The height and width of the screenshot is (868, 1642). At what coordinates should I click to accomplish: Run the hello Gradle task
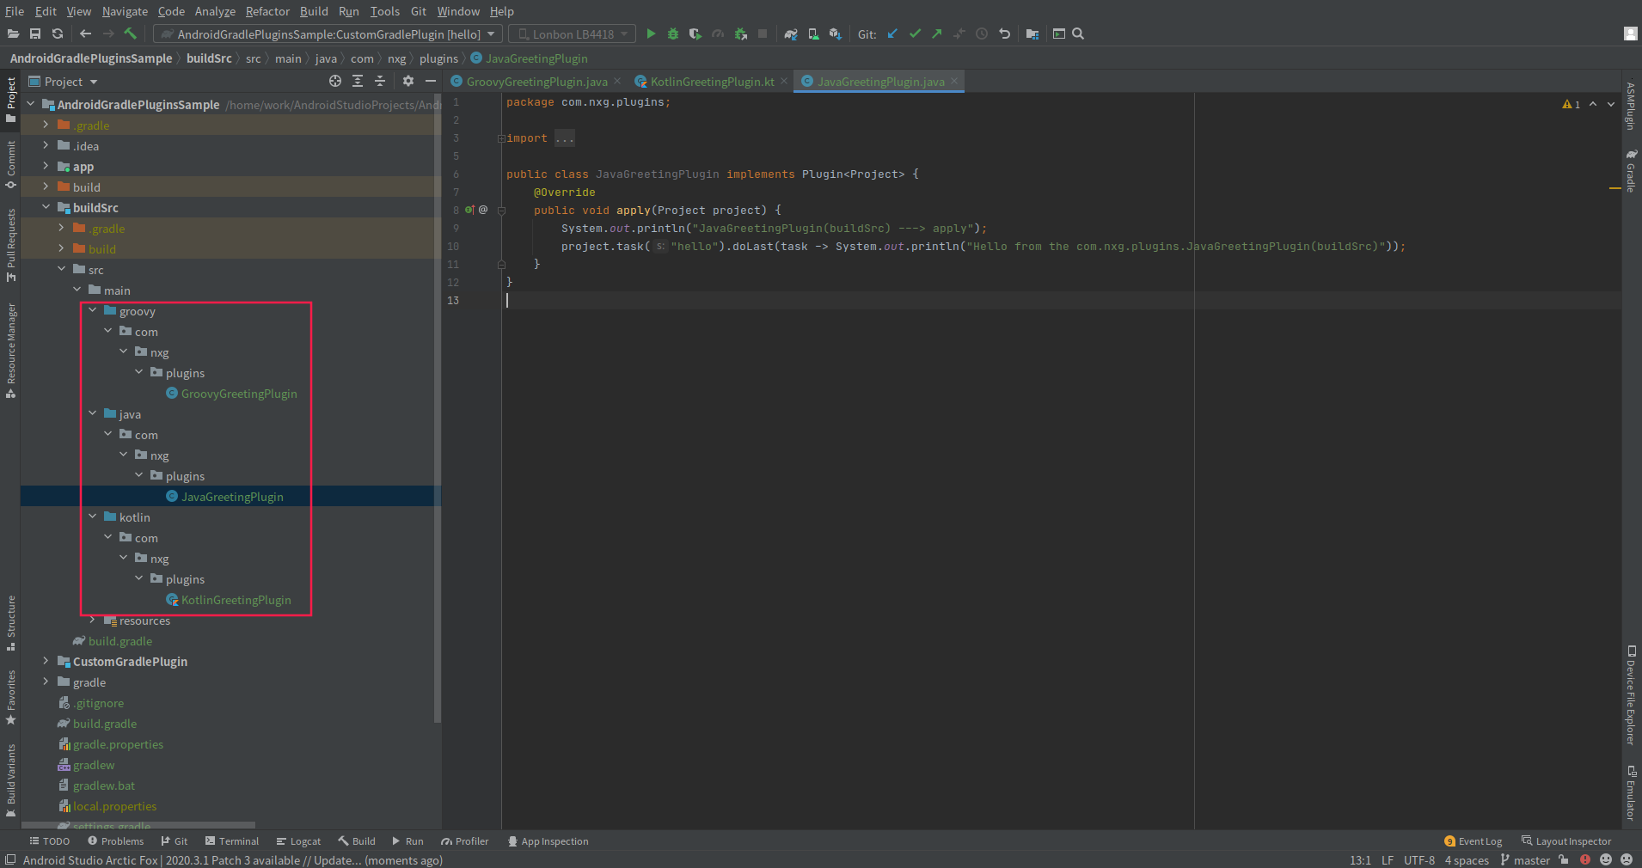click(651, 34)
